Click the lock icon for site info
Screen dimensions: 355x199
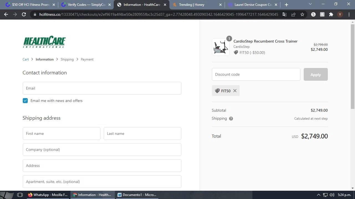[35, 14]
